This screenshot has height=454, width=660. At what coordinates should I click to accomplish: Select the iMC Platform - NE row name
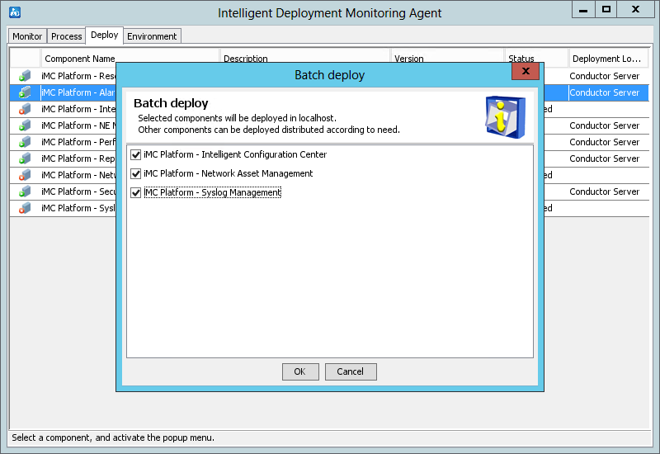pos(78,125)
